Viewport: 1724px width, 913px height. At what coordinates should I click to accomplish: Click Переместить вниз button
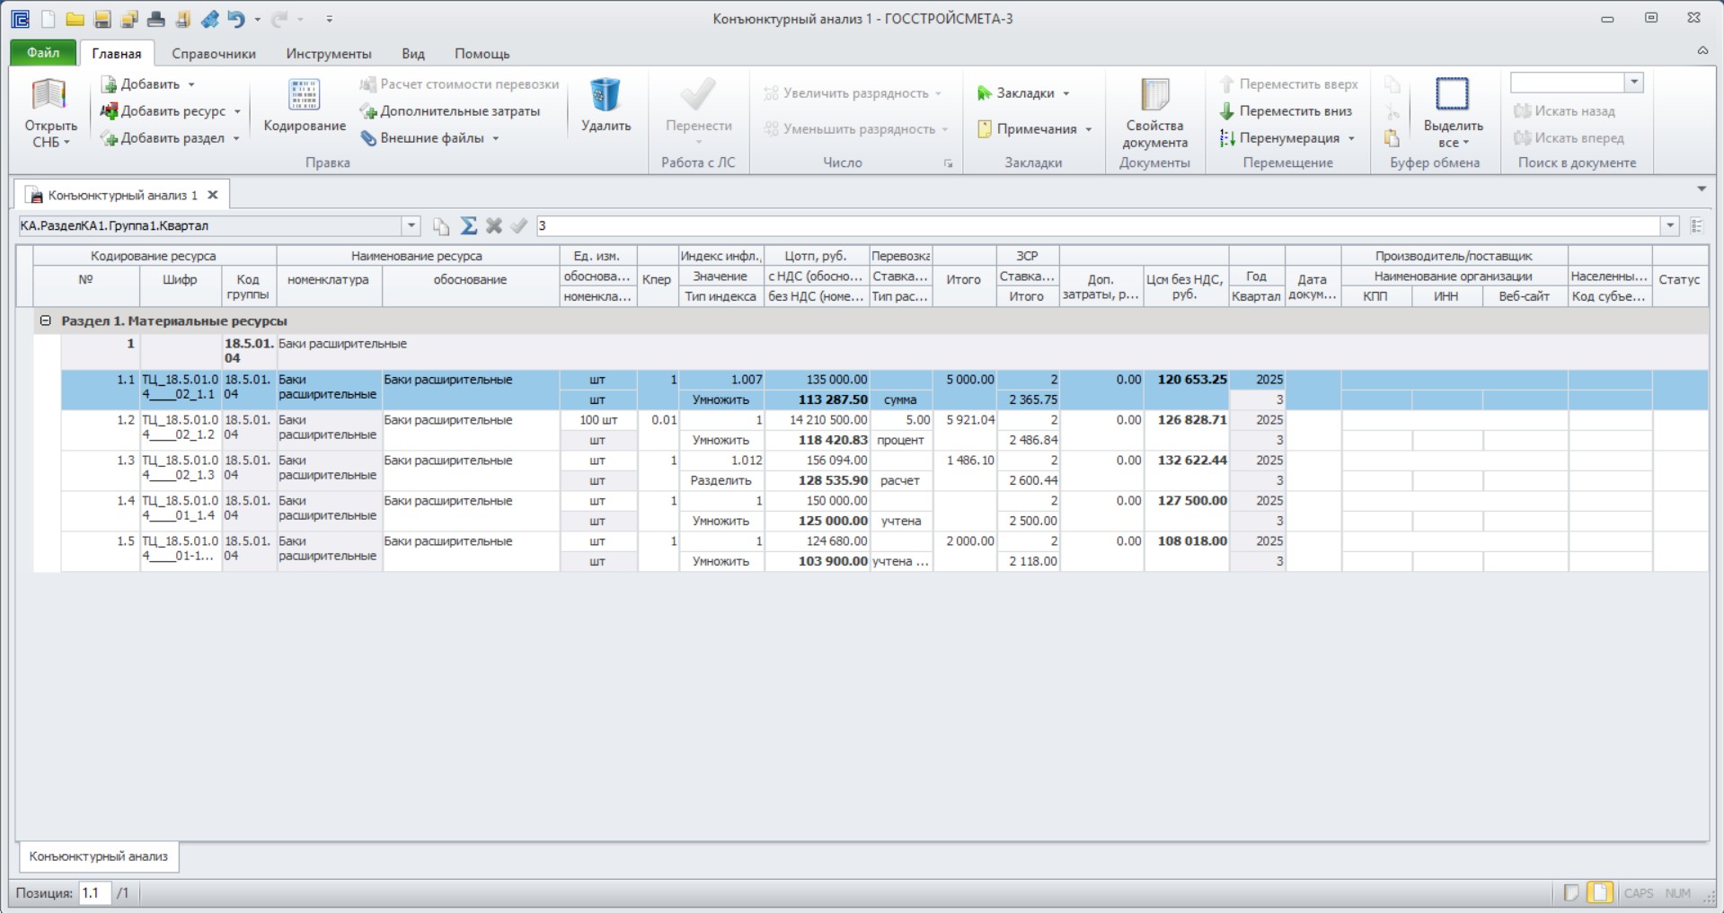coord(1286,111)
